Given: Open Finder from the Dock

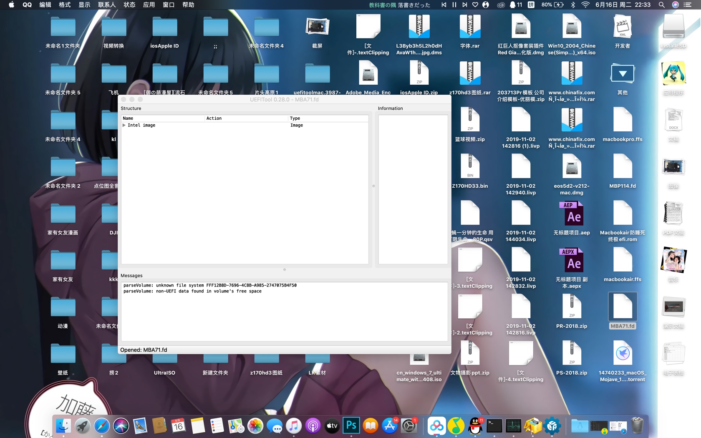Looking at the screenshot, I should coord(63,426).
